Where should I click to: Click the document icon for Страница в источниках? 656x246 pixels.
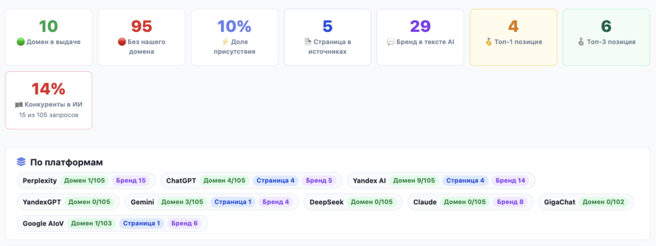click(x=308, y=42)
